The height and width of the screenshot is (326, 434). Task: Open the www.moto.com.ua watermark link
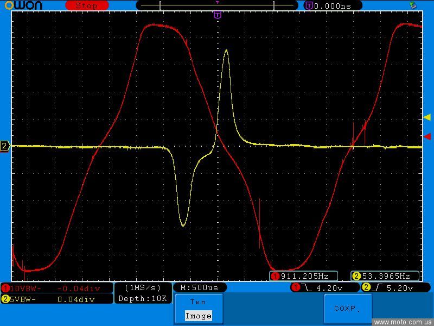pos(403,322)
